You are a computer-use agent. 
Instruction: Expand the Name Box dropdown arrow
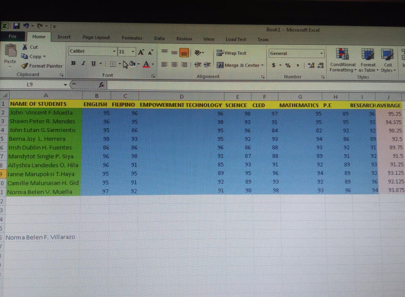tap(65, 85)
